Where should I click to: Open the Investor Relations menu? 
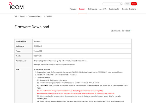point(129,9)
